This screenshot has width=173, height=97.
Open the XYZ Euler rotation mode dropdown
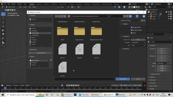tap(162, 63)
